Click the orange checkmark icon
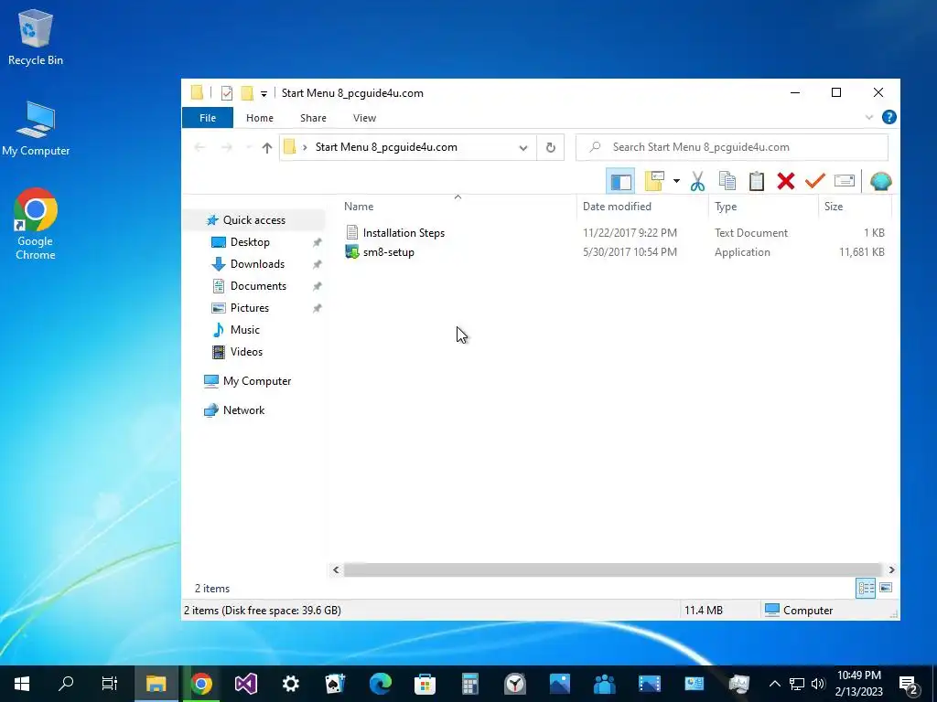The image size is (937, 702). [x=815, y=180]
